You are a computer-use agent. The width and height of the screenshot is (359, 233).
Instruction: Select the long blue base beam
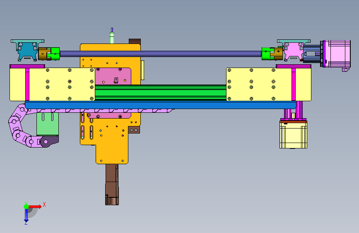tap(161, 105)
